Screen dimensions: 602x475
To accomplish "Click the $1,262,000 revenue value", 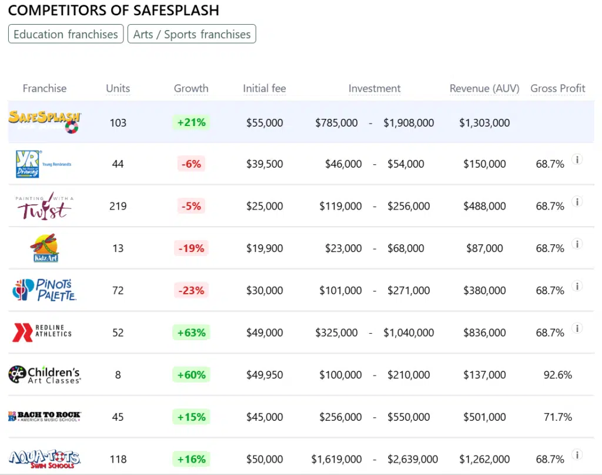I will click(x=484, y=459).
